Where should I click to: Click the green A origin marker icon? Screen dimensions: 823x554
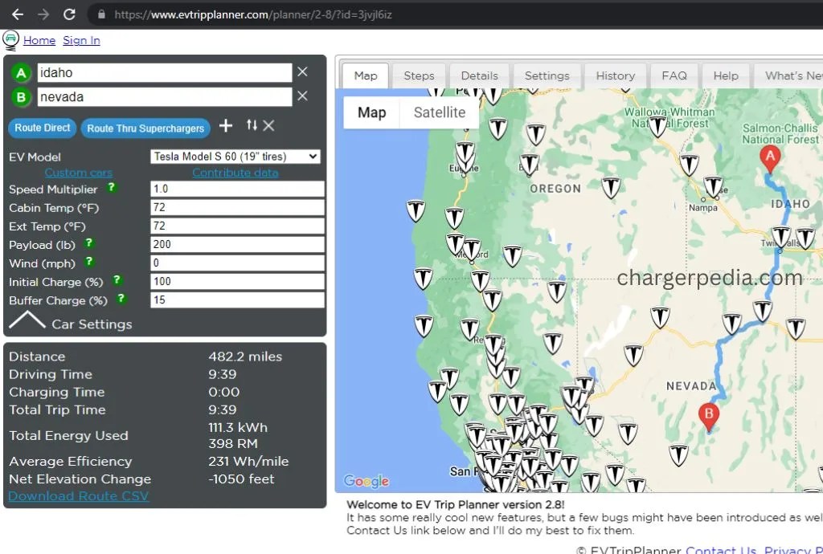pyautogui.click(x=20, y=72)
